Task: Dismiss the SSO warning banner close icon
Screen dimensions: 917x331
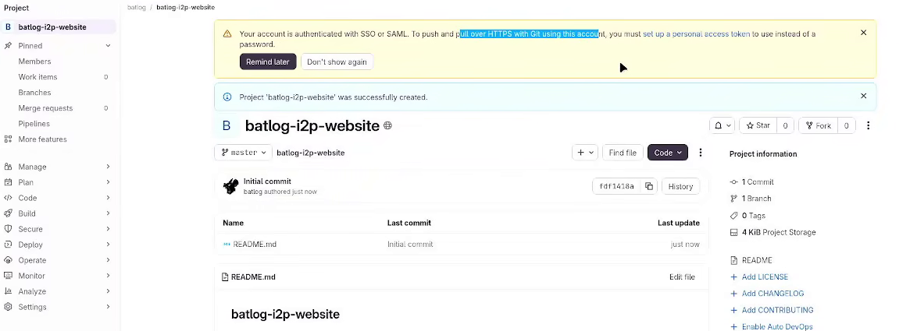Action: 863,33
